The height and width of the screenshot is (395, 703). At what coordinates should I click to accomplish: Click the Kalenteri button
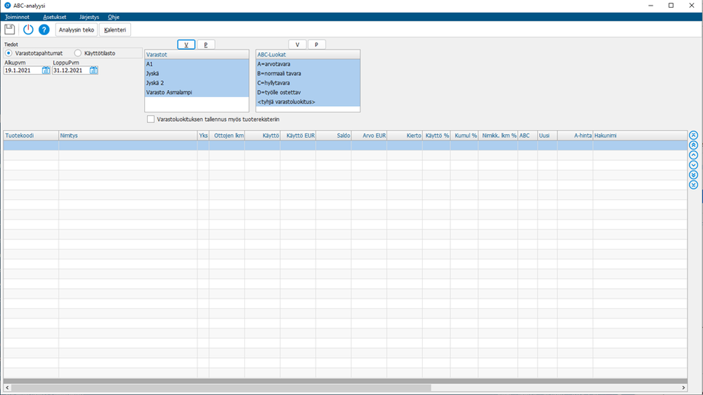[x=115, y=30]
